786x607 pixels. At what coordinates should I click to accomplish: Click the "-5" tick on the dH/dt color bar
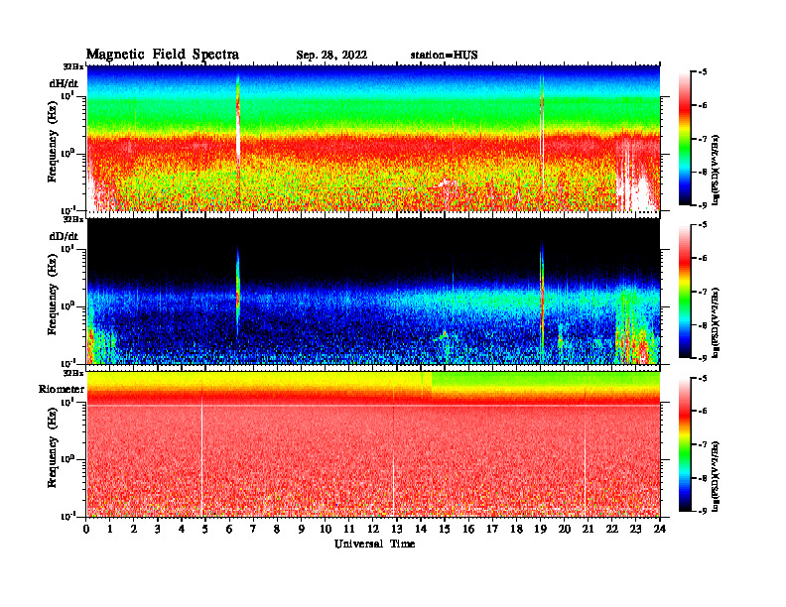click(703, 72)
